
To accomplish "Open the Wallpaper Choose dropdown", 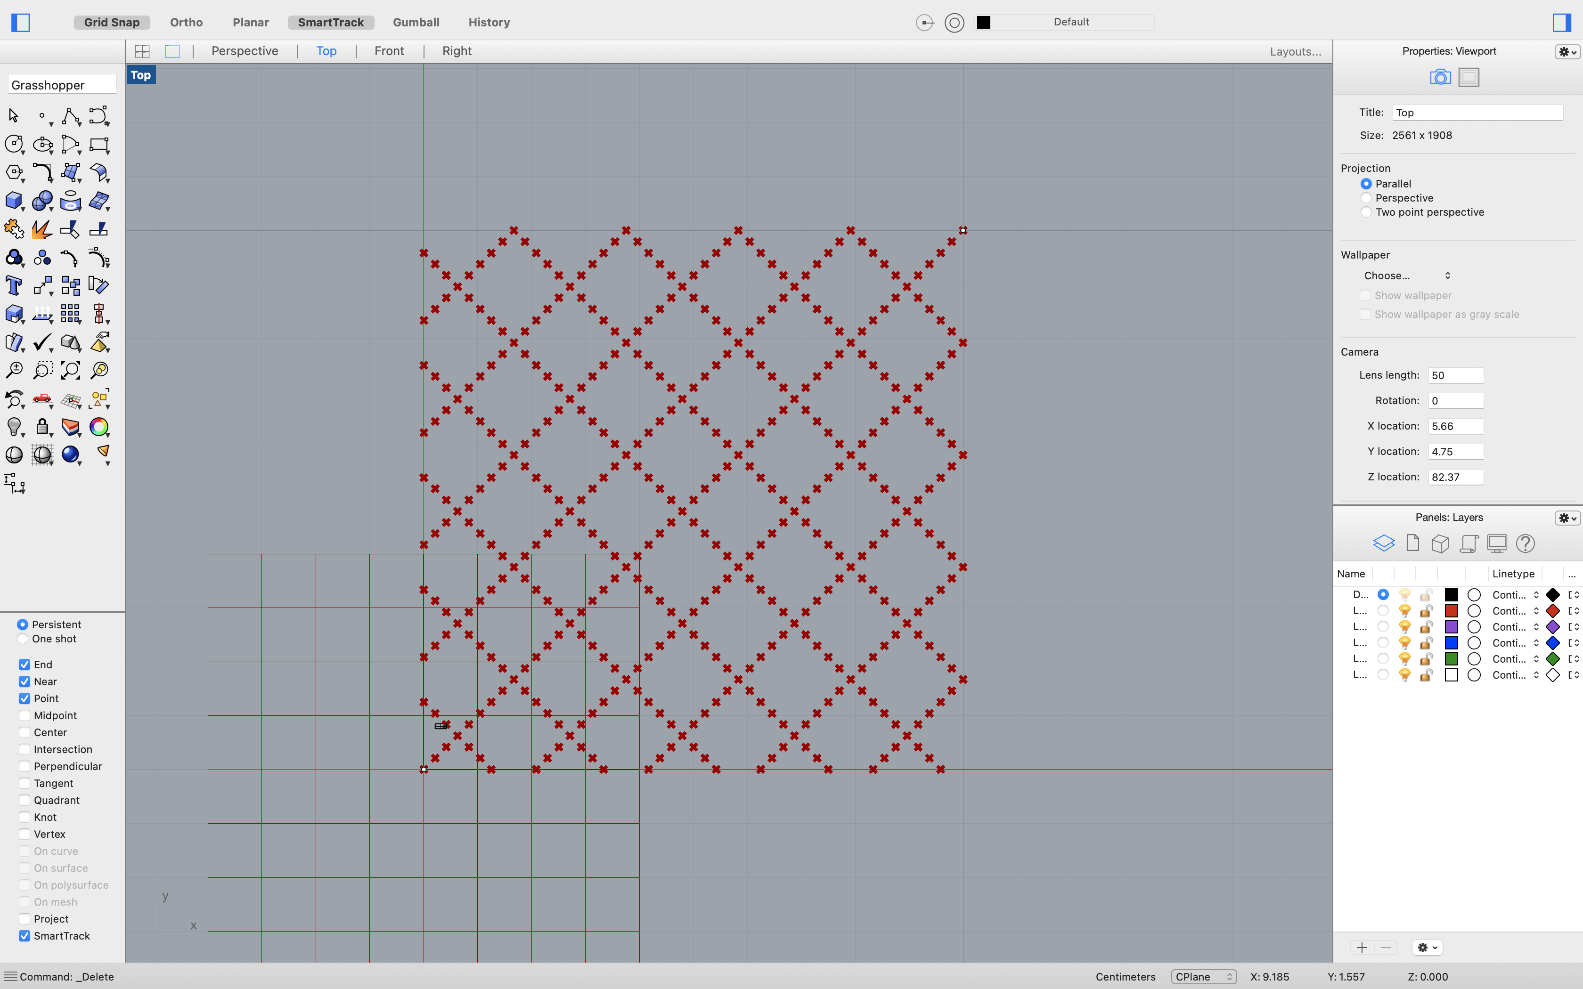I will tap(1406, 276).
